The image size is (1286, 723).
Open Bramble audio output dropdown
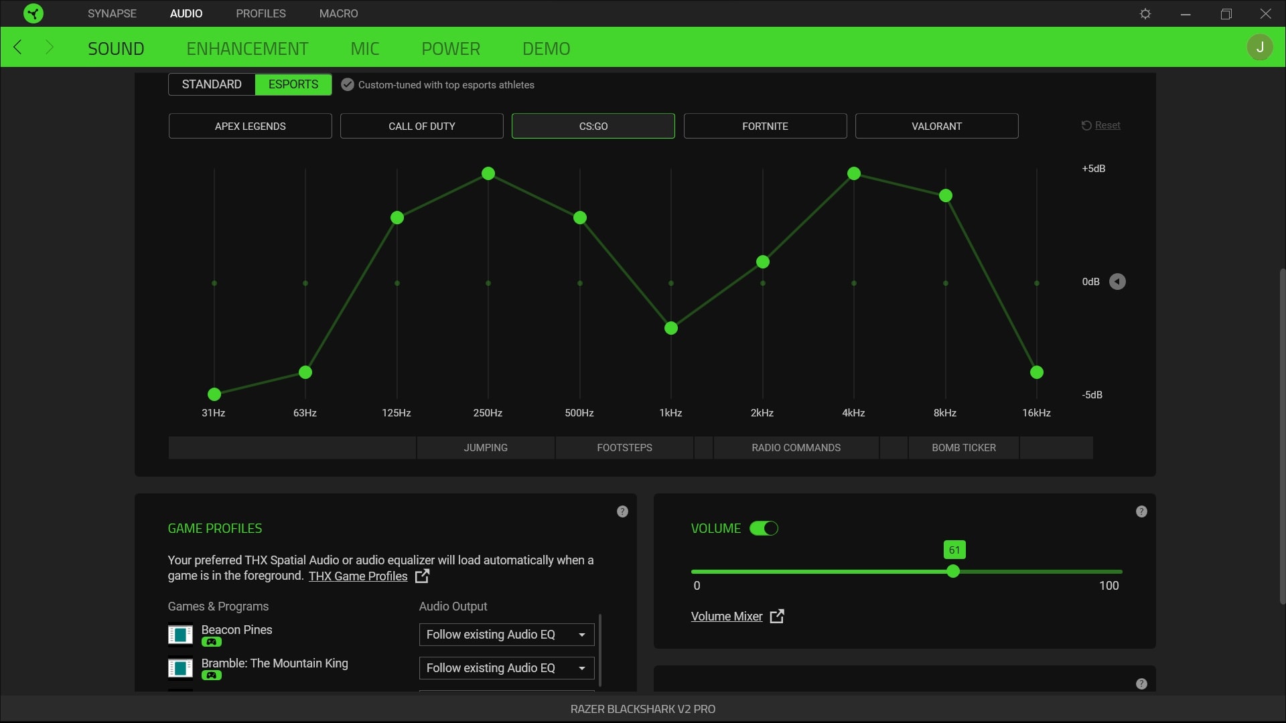pos(506,668)
